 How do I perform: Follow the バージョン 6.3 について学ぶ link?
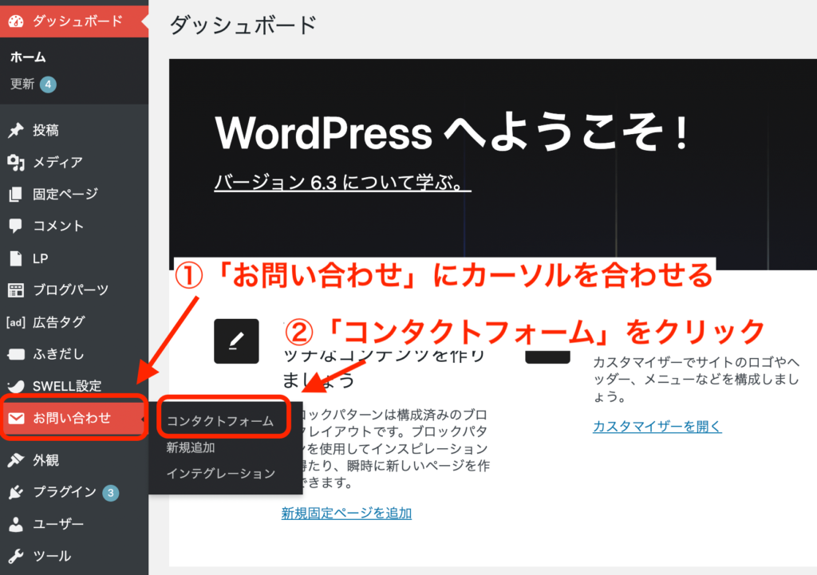coord(342,183)
